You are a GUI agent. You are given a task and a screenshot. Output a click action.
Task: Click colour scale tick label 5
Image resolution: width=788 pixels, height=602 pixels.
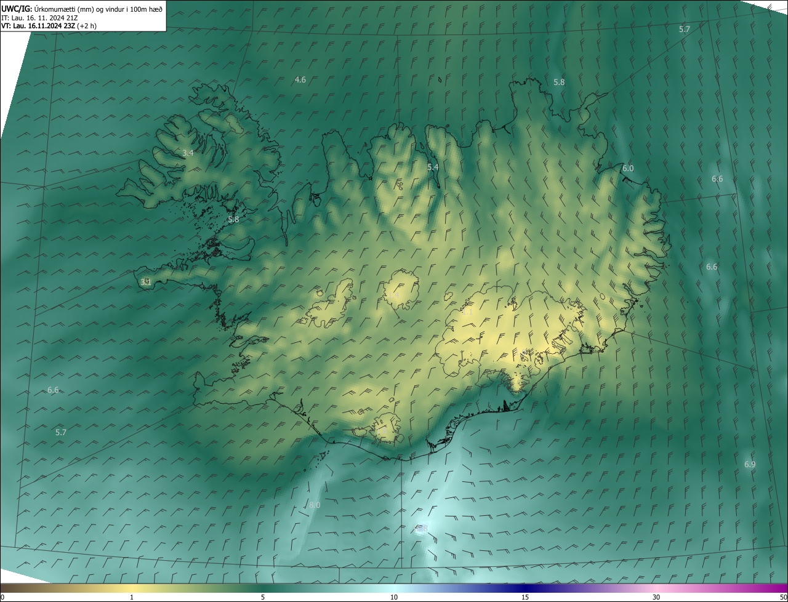tap(263, 597)
